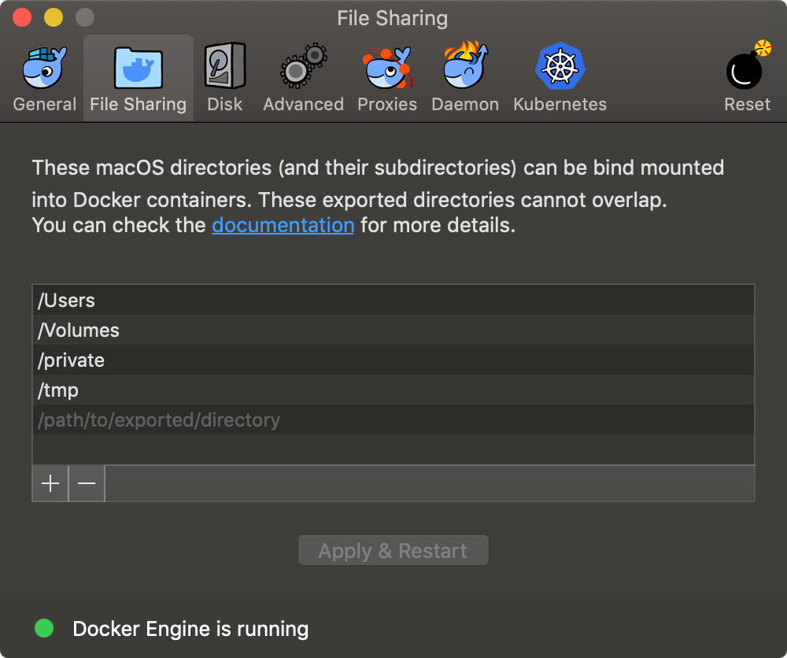The image size is (787, 658).
Task: Click the green Docker Engine status indicator
Action: [44, 628]
